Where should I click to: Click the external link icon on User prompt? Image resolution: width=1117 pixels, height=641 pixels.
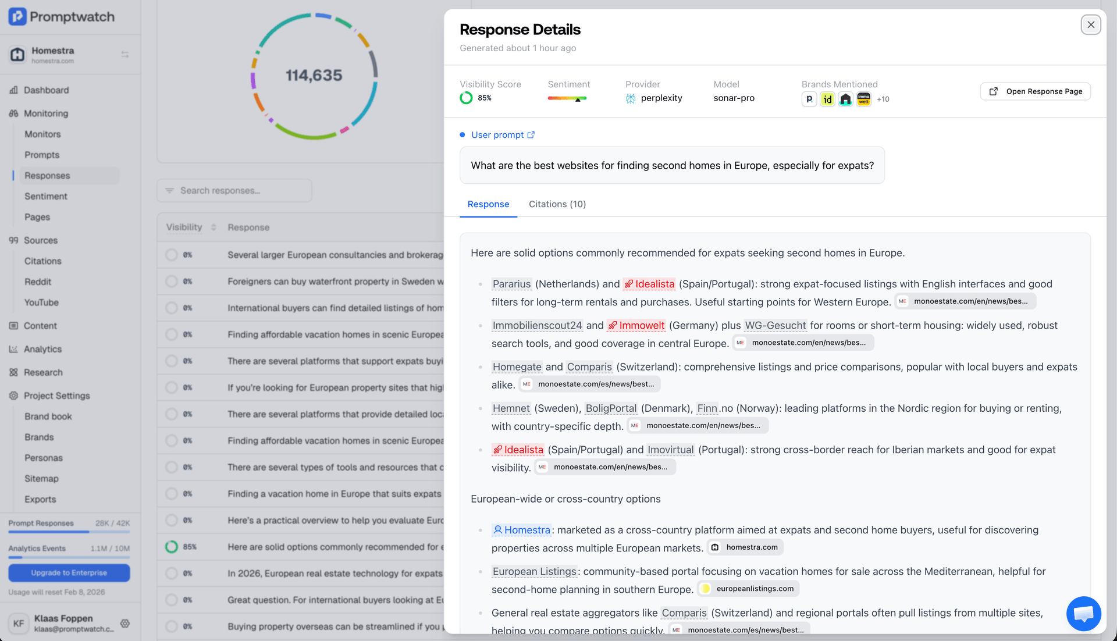[531, 134]
